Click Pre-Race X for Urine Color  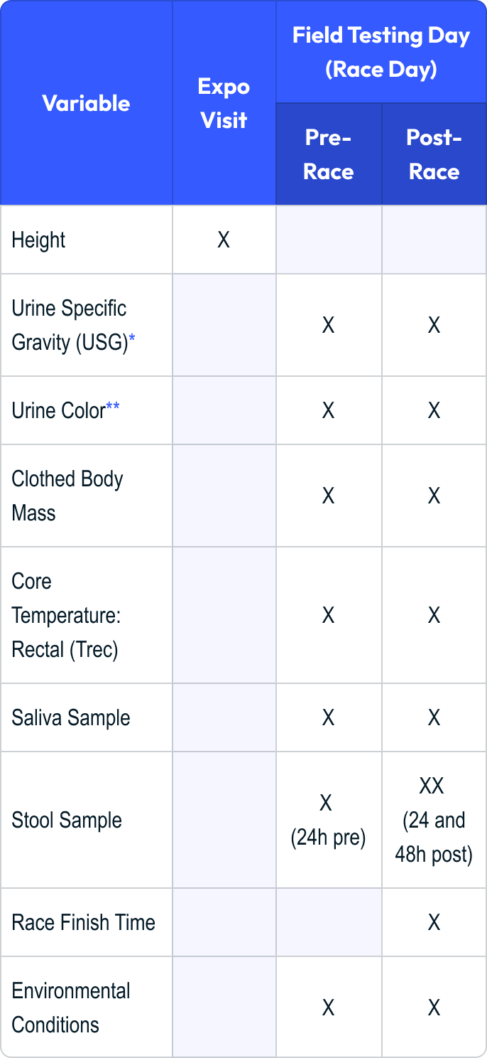point(328,410)
